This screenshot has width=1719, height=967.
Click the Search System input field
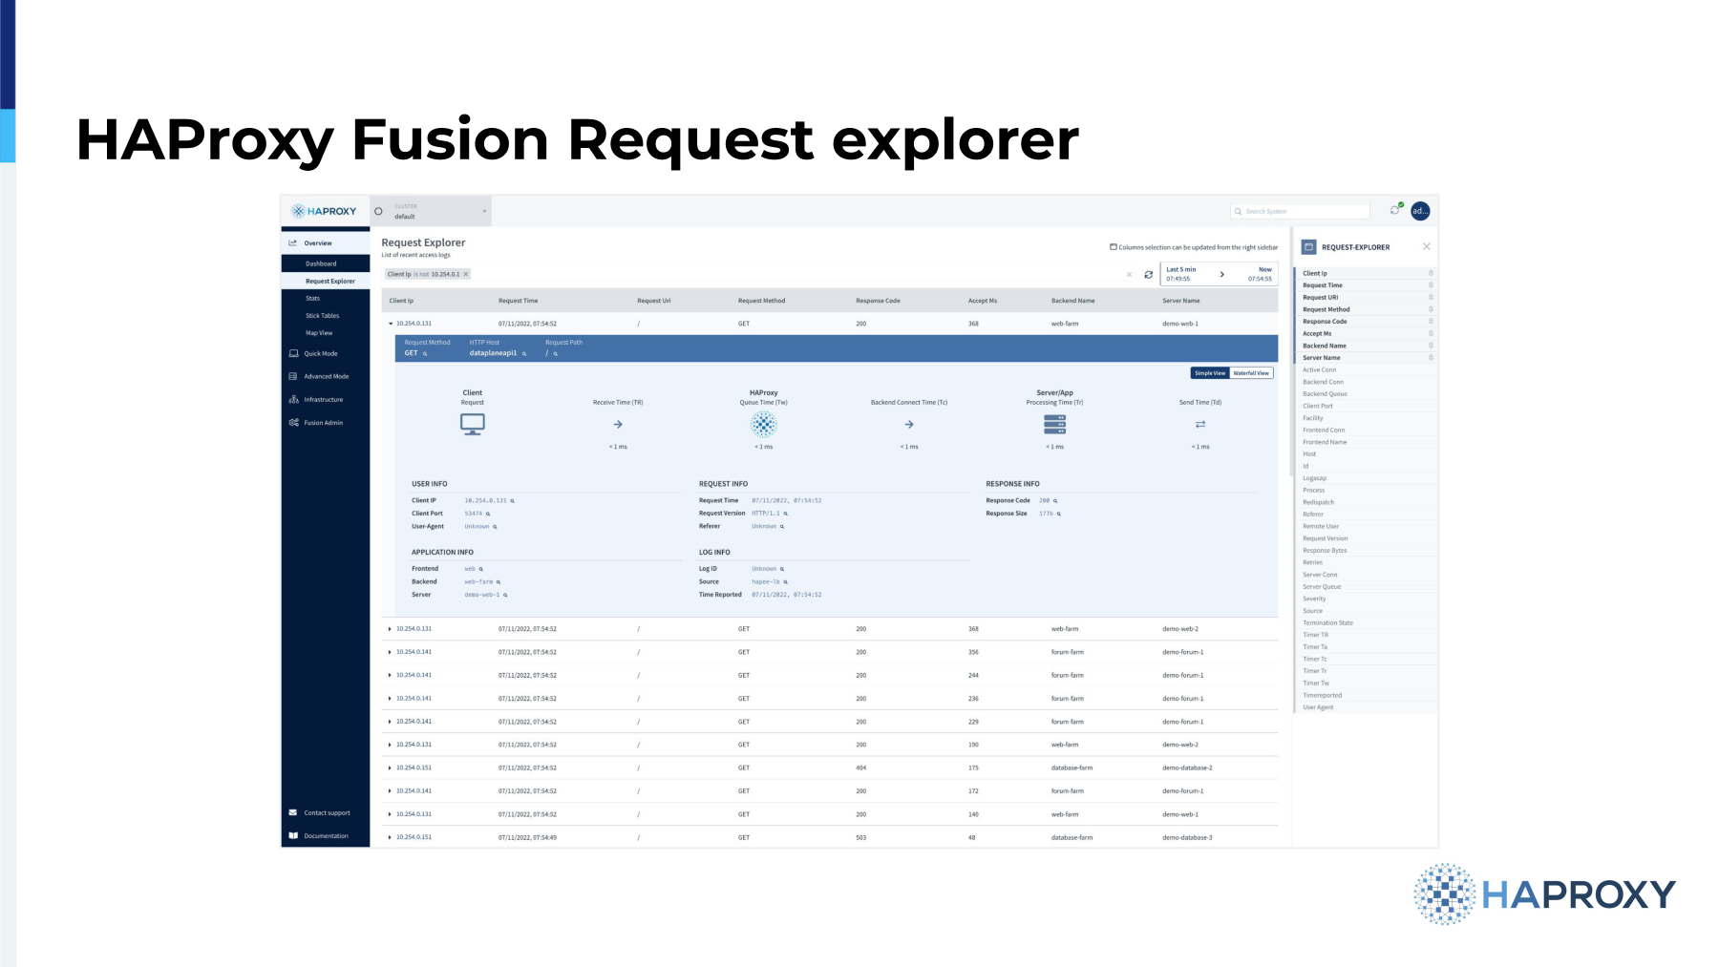[1301, 211]
